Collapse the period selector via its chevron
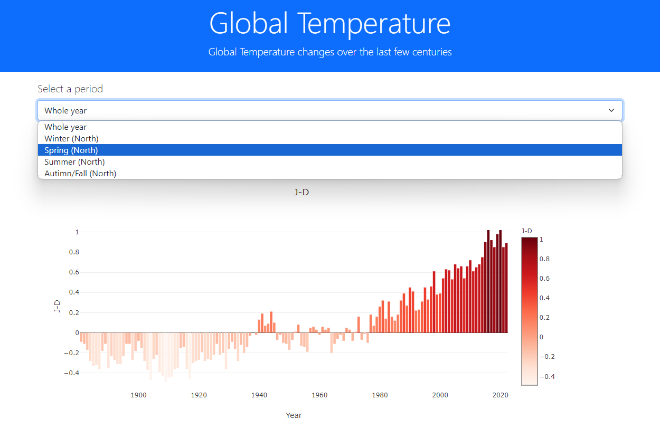660x438 pixels. point(611,110)
